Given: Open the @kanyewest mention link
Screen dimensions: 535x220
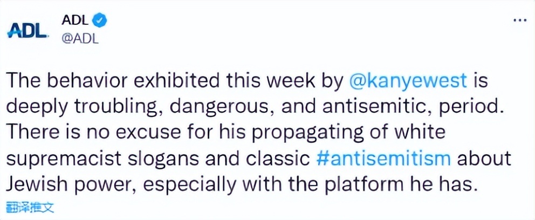Looking at the screenshot, I should click(409, 82).
